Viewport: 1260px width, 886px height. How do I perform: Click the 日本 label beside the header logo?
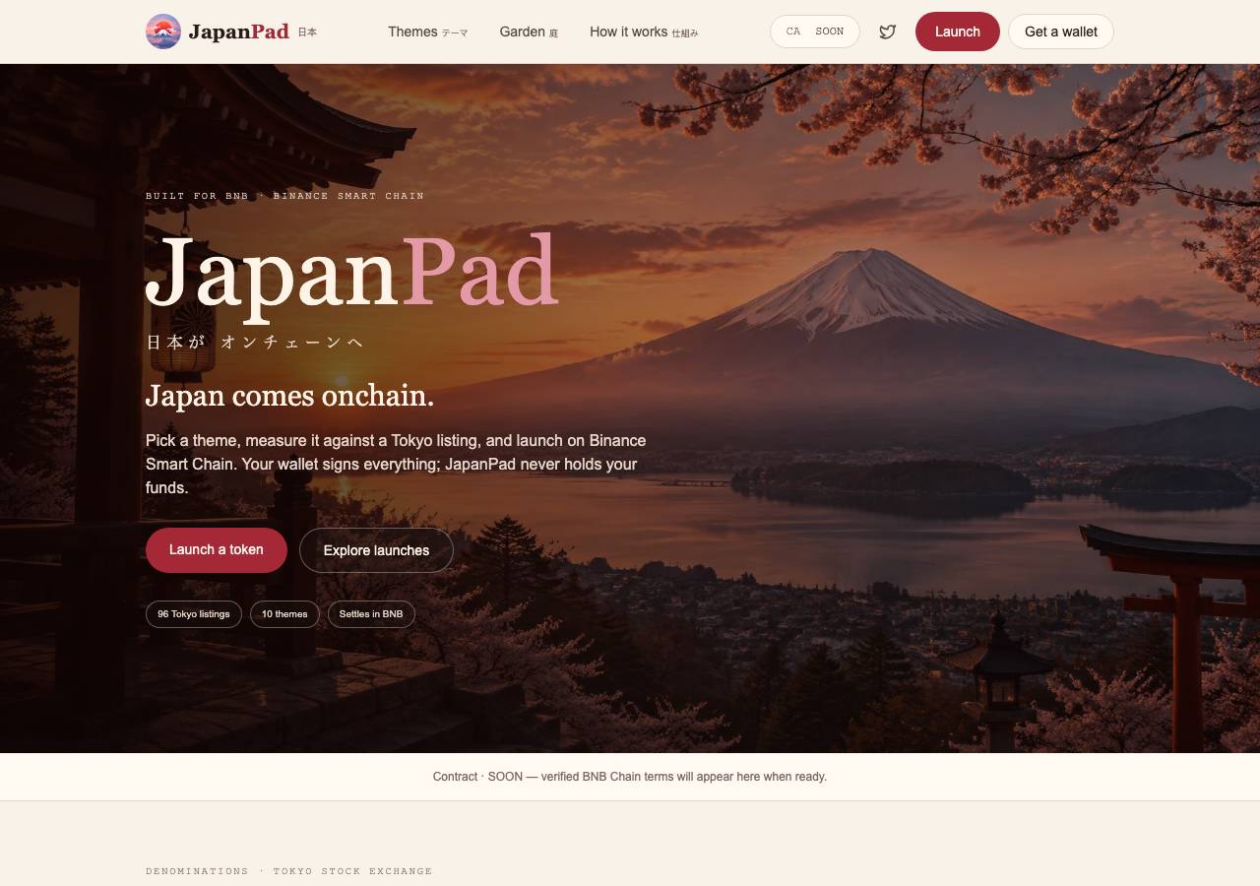pyautogui.click(x=307, y=32)
